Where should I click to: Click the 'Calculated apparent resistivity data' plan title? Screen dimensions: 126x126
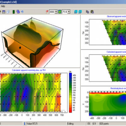coord(29,70)
